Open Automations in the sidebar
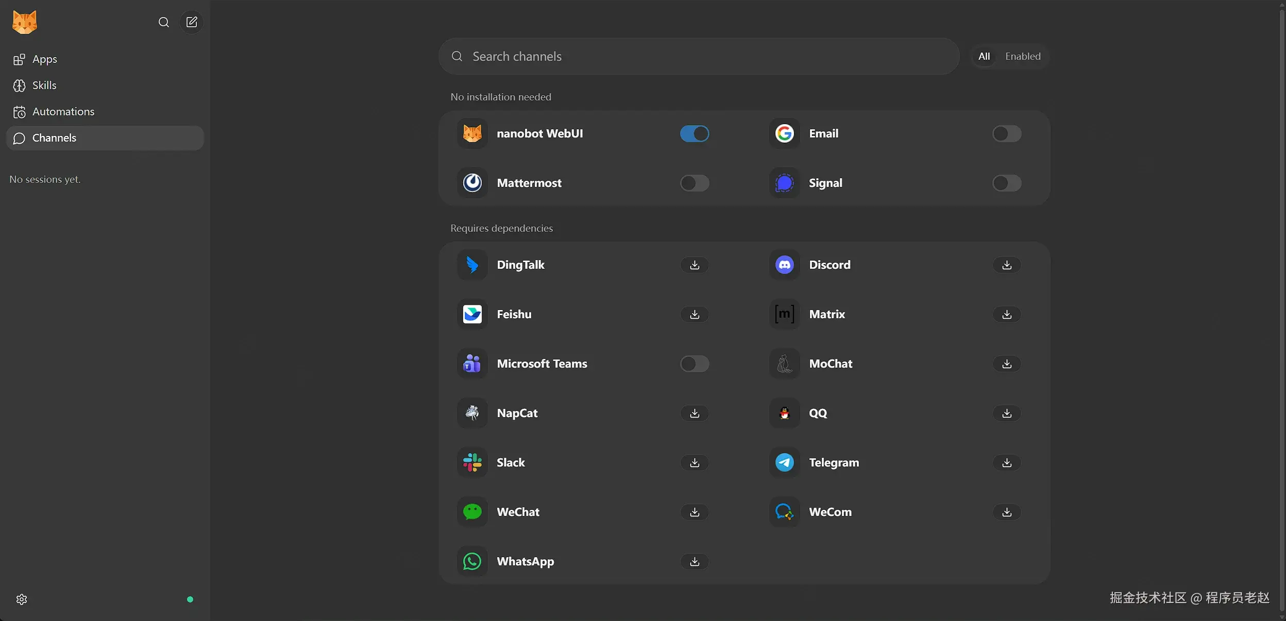The height and width of the screenshot is (621, 1286). coord(105,112)
